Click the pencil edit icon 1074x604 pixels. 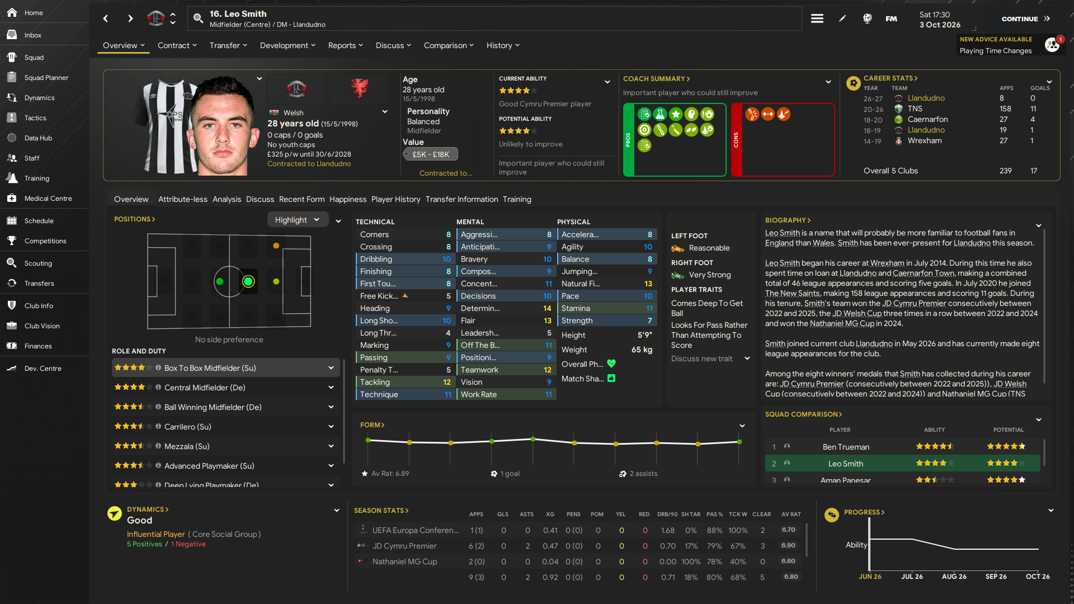(842, 18)
